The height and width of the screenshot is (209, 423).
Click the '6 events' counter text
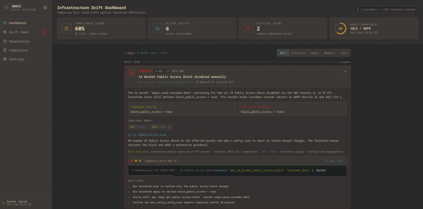pos(345,62)
